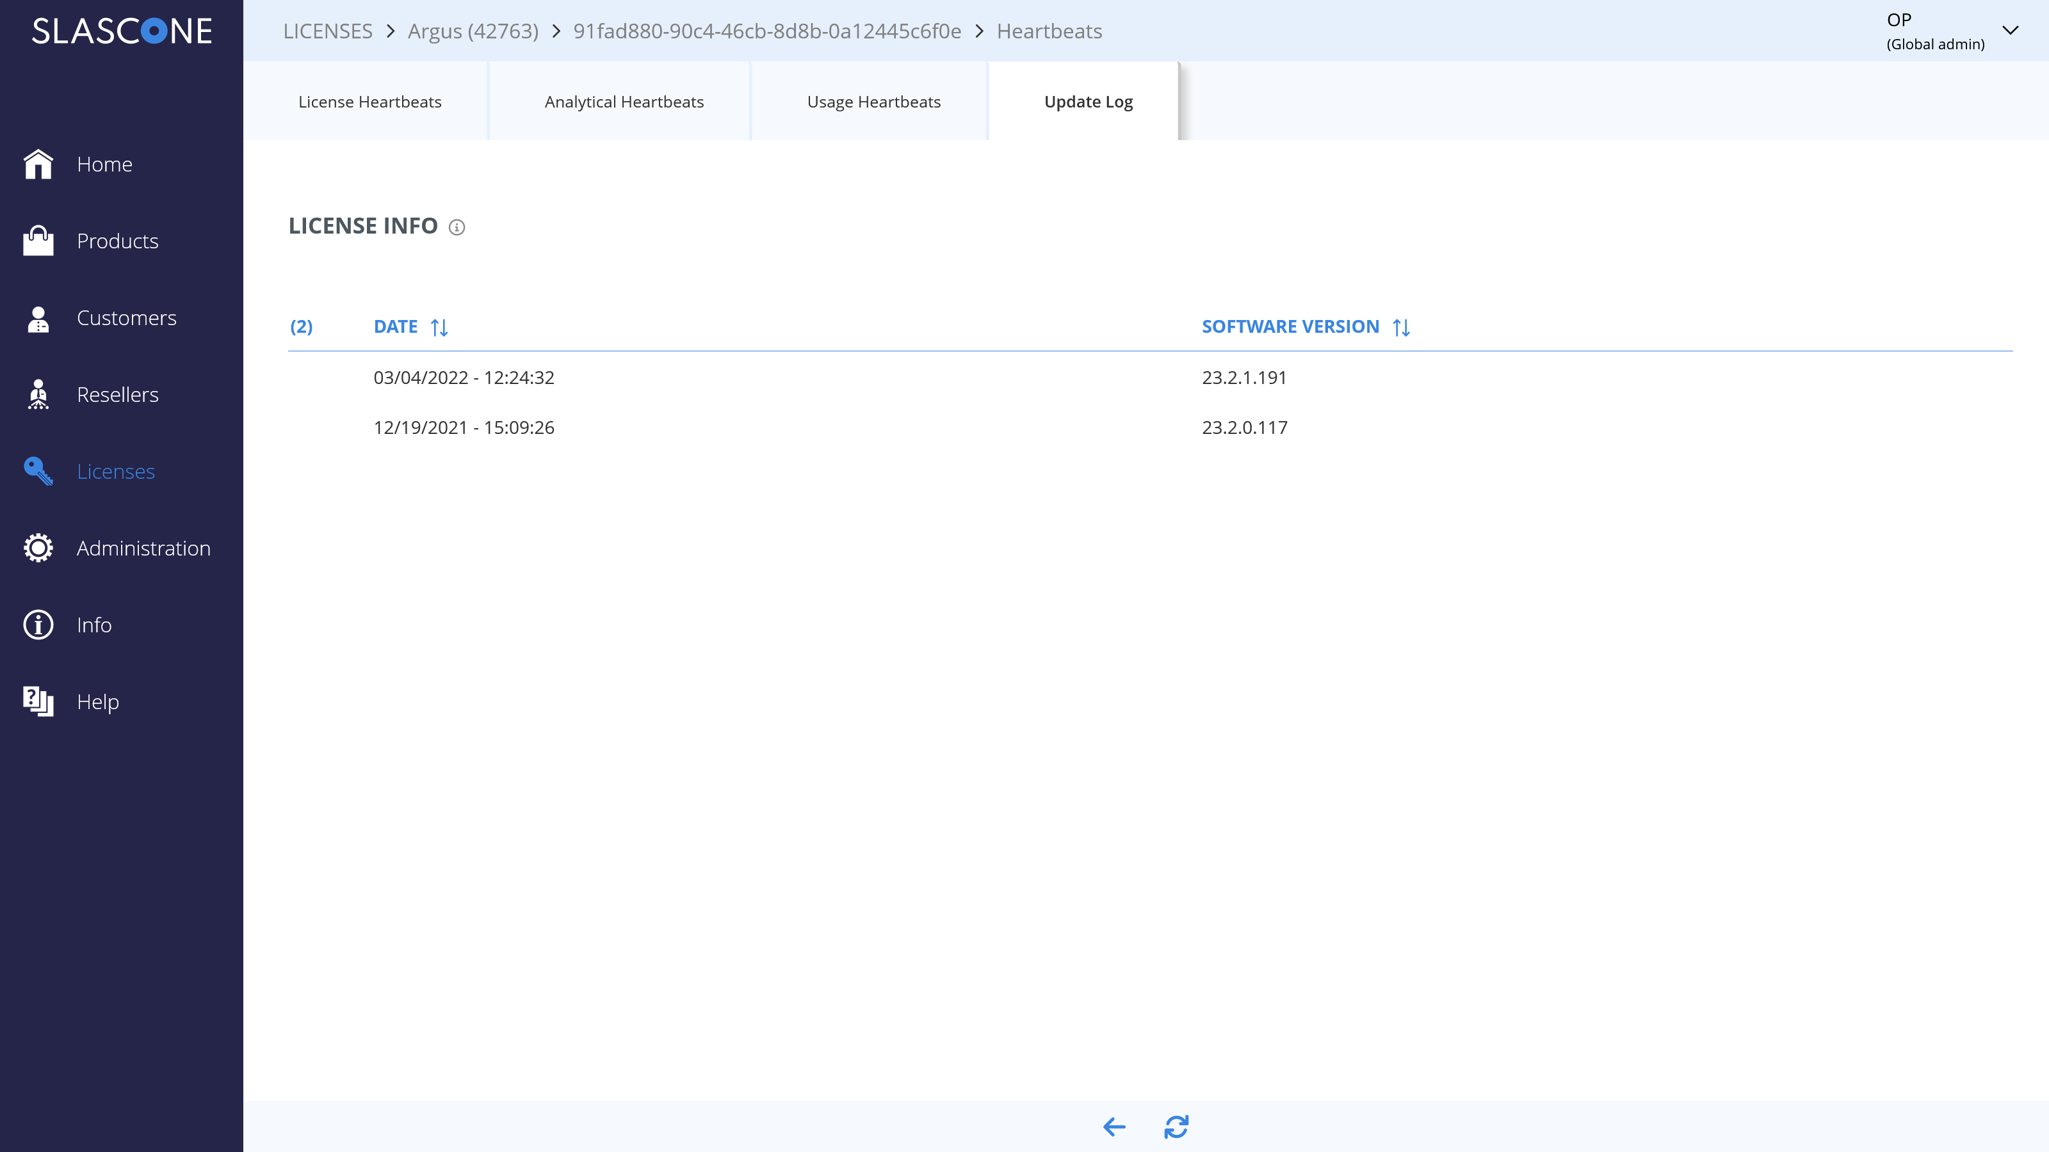2049x1152 pixels.
Task: Click Argus (42763) breadcrumb link
Action: point(473,31)
